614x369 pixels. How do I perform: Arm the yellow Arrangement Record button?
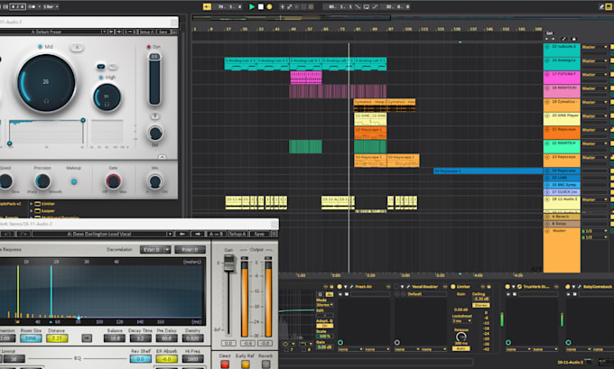[269, 6]
